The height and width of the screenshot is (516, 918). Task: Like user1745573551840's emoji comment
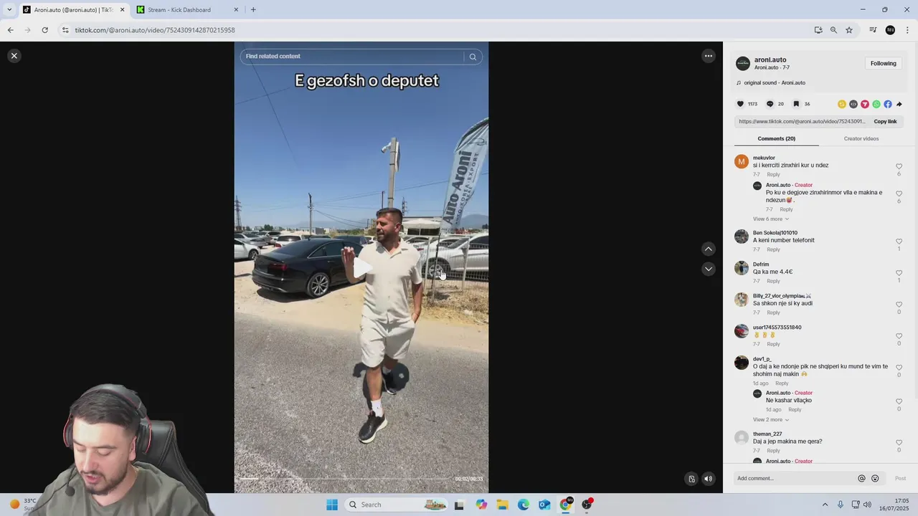899,336
